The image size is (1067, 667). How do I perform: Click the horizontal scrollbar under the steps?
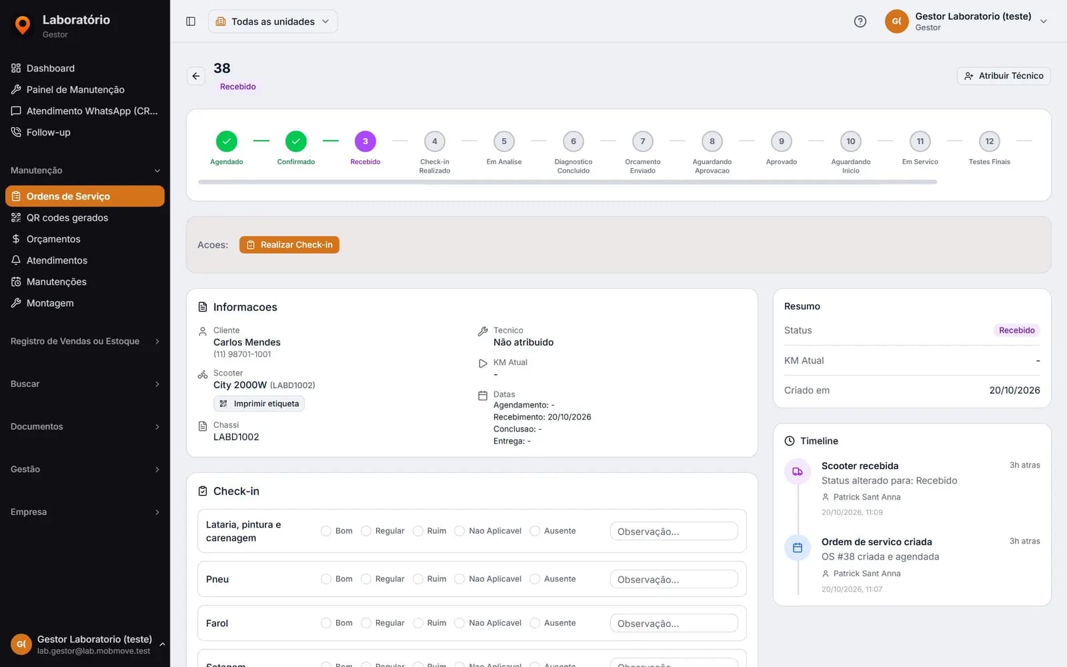[x=568, y=181]
